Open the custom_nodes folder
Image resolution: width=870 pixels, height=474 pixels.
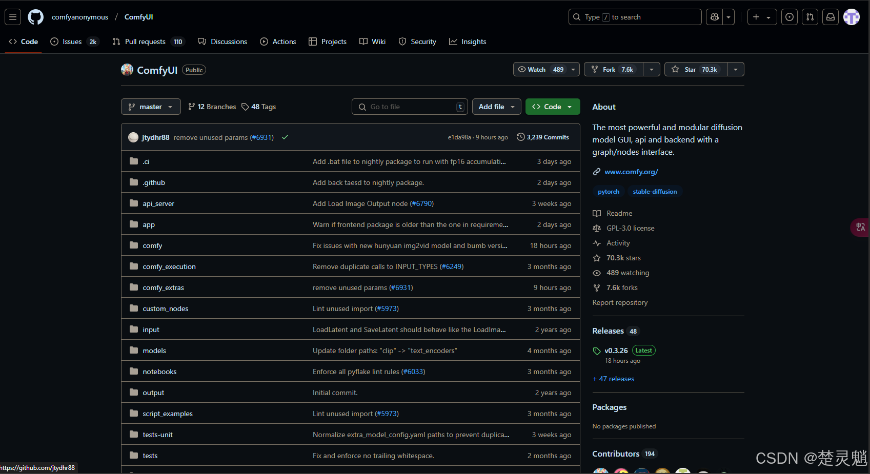tap(165, 308)
